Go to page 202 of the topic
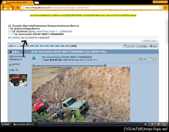The image size is (169, 132). 42,46
